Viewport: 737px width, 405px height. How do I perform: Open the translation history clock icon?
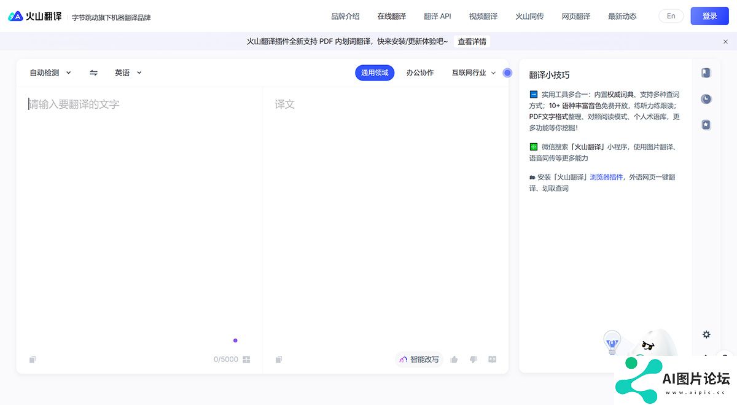tap(706, 99)
